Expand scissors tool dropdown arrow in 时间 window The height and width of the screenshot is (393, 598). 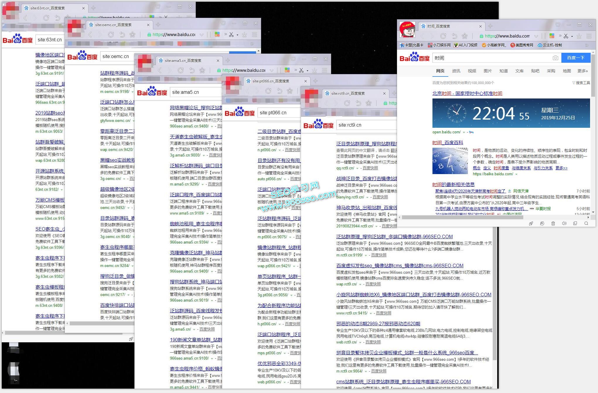click(572, 37)
